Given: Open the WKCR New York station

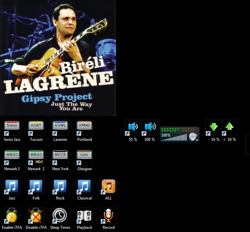Looking at the screenshot, I should [61, 157].
